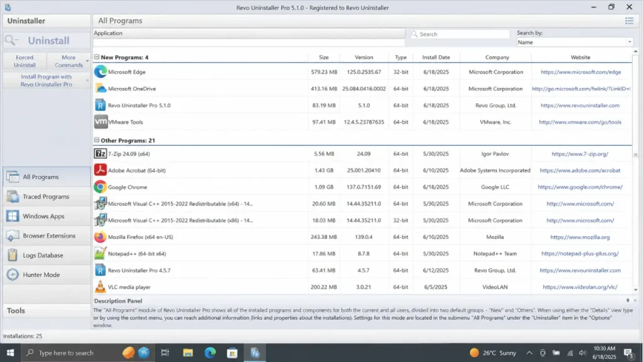Viewport: 643px width, 362px height.
Task: Open File Explorer from the taskbar
Action: tap(188, 353)
